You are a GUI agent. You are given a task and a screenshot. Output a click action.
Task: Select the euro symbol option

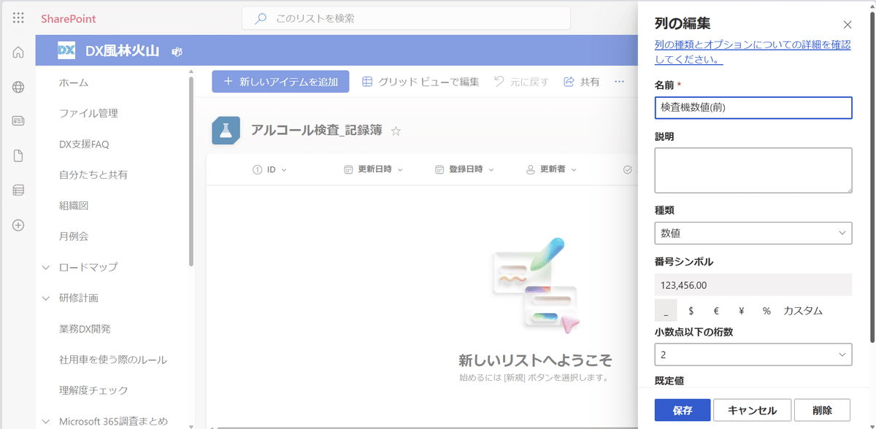coord(716,311)
